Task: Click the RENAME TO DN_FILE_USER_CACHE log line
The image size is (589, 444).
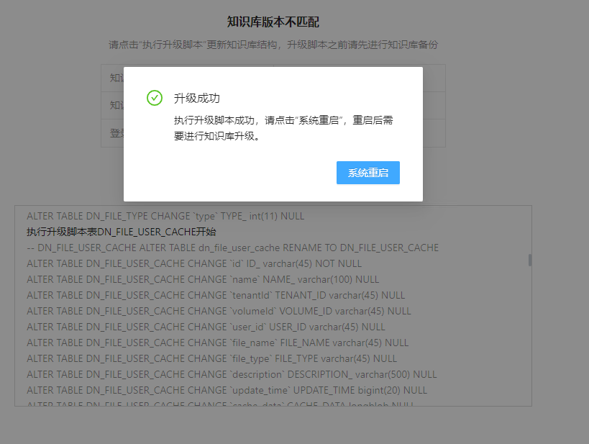Action: pos(232,248)
